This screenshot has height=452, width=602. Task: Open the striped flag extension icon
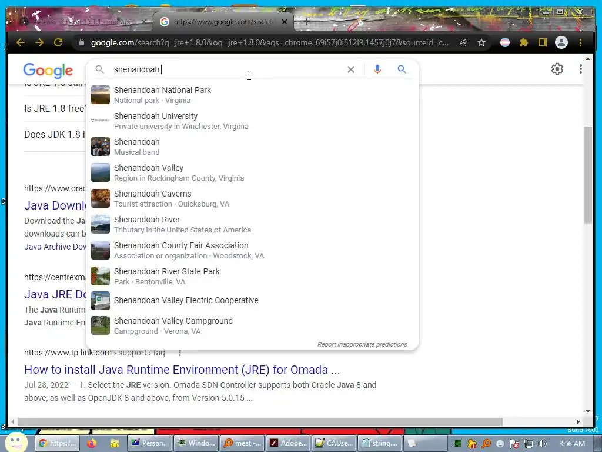point(505,42)
